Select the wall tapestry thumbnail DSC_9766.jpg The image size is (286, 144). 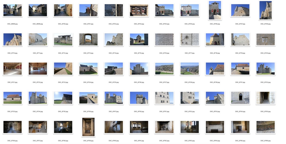coord(266,127)
